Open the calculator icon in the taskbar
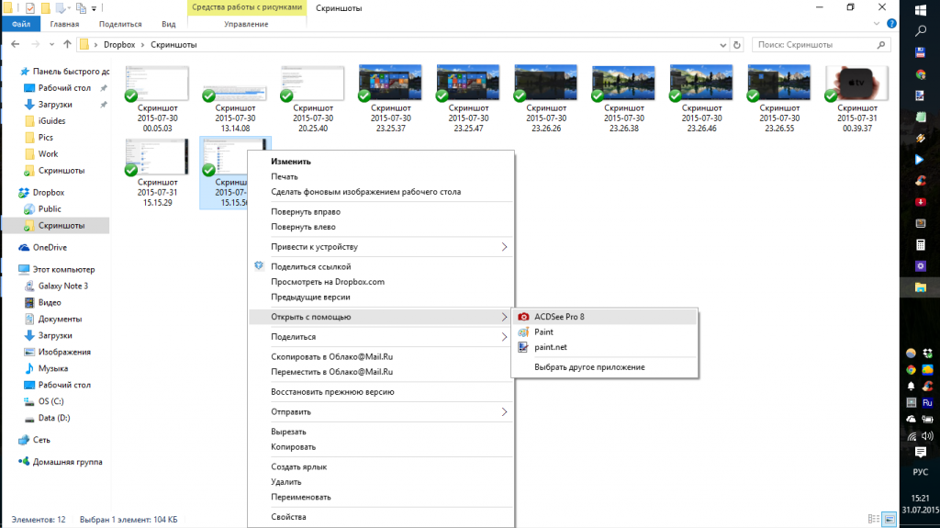940x528 pixels. click(921, 245)
